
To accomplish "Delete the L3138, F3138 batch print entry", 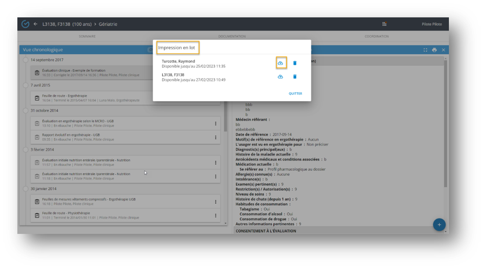I will pos(295,76).
